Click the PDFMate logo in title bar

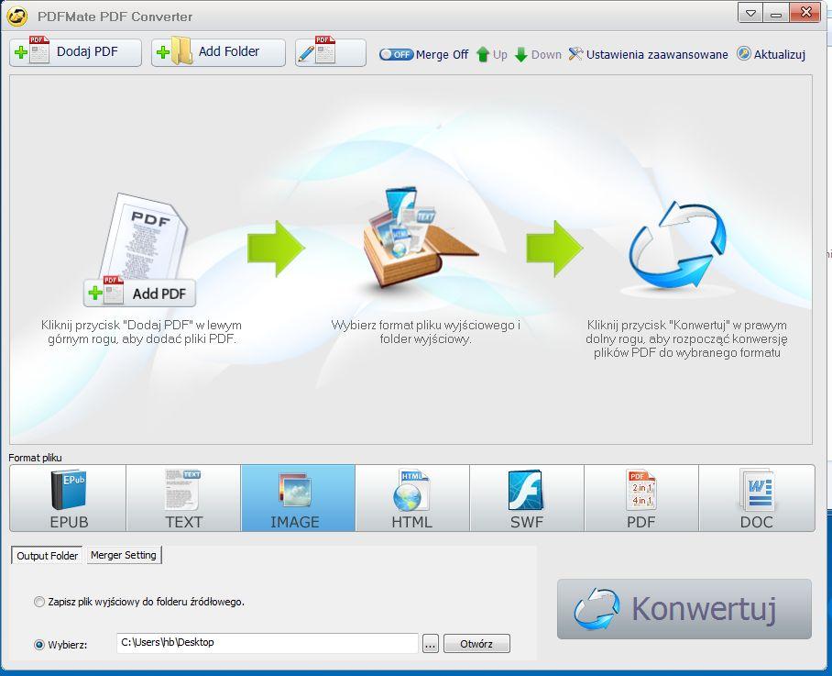click(17, 17)
